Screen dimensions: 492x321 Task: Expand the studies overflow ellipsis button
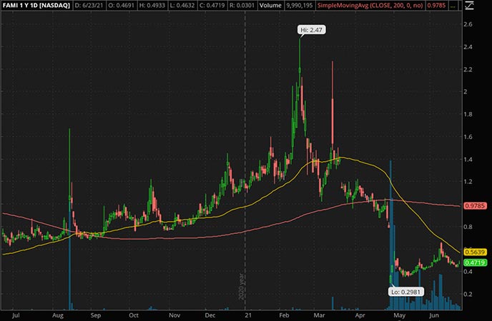point(452,6)
